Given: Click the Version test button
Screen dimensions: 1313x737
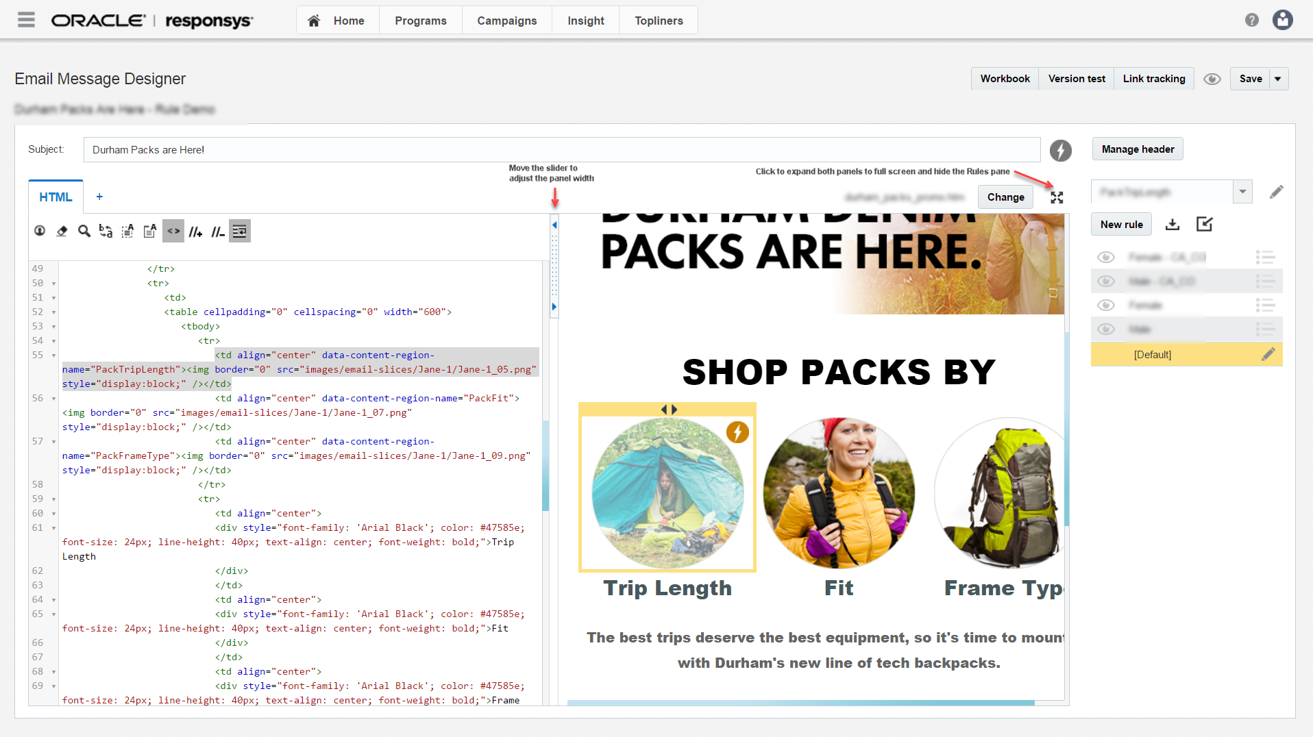Looking at the screenshot, I should [x=1077, y=79].
